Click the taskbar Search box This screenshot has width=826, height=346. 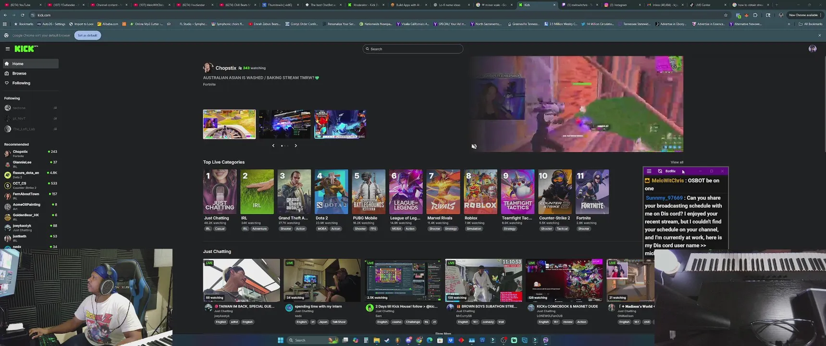pyautogui.click(x=312, y=340)
